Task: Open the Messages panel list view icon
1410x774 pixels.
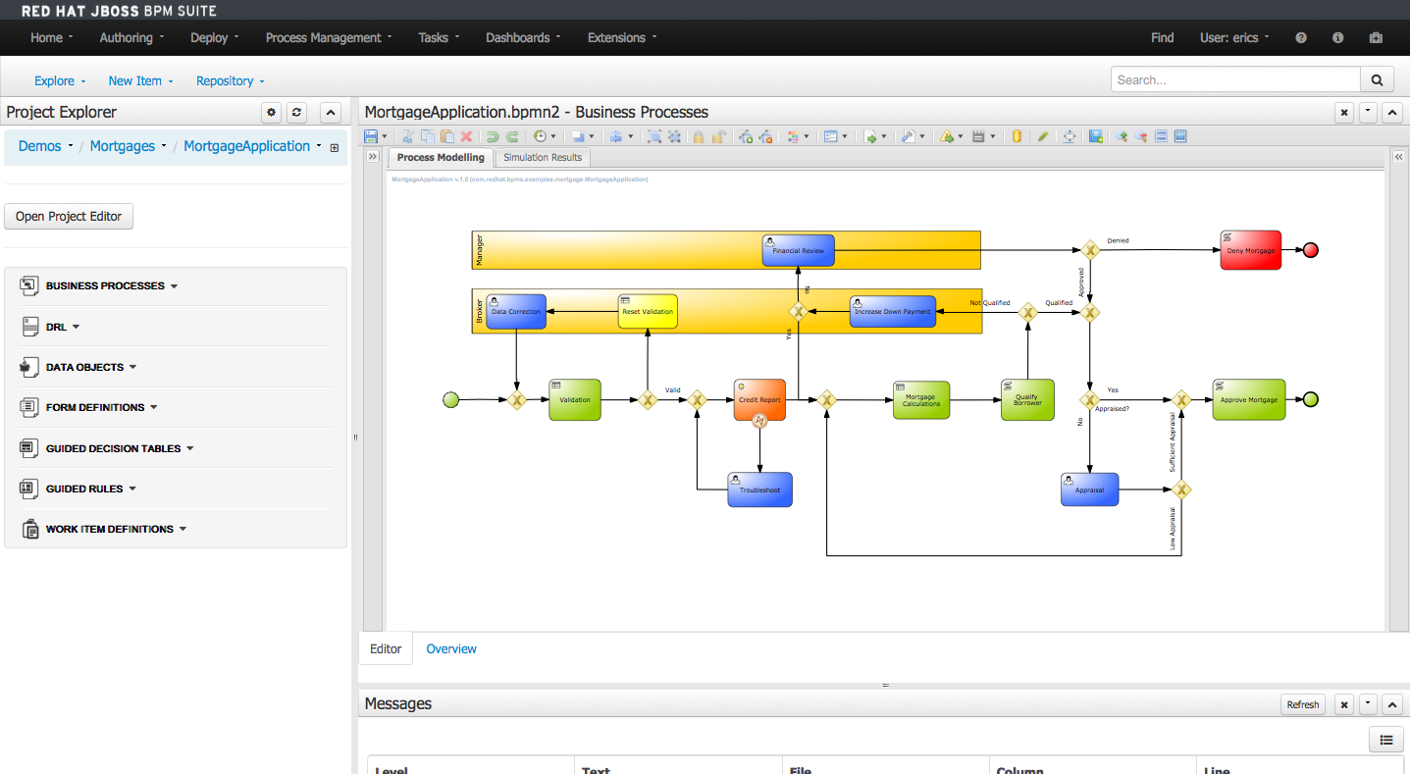Action: 1385,739
